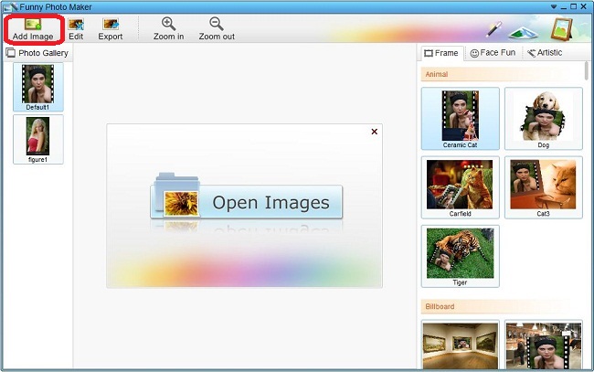
Task: Choose the Dog frame
Action: (x=543, y=119)
